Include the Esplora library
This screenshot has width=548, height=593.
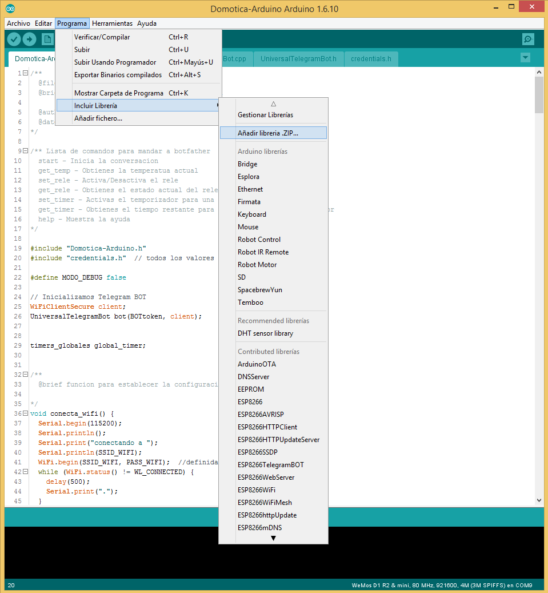coord(273,176)
